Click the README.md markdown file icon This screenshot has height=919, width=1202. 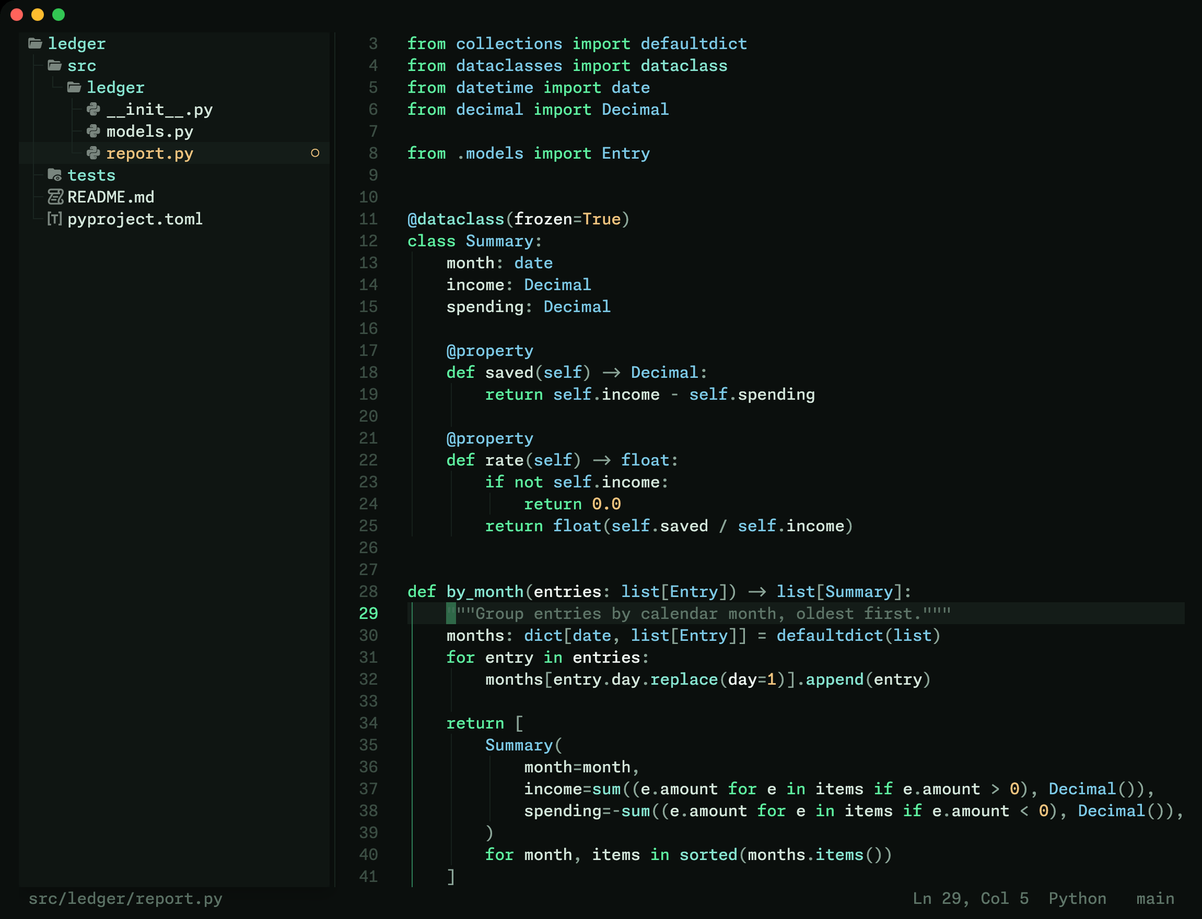(55, 196)
